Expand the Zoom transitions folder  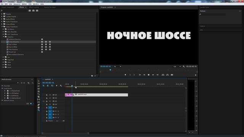click(3, 67)
